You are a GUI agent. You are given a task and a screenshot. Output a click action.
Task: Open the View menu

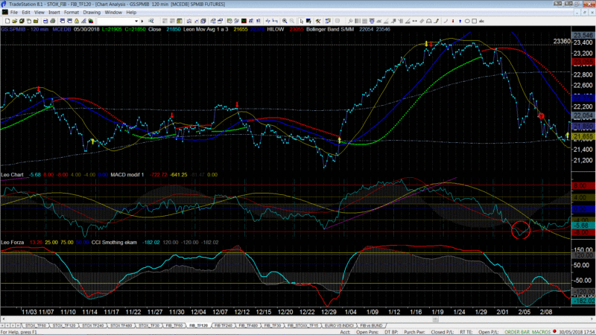[x=39, y=13]
